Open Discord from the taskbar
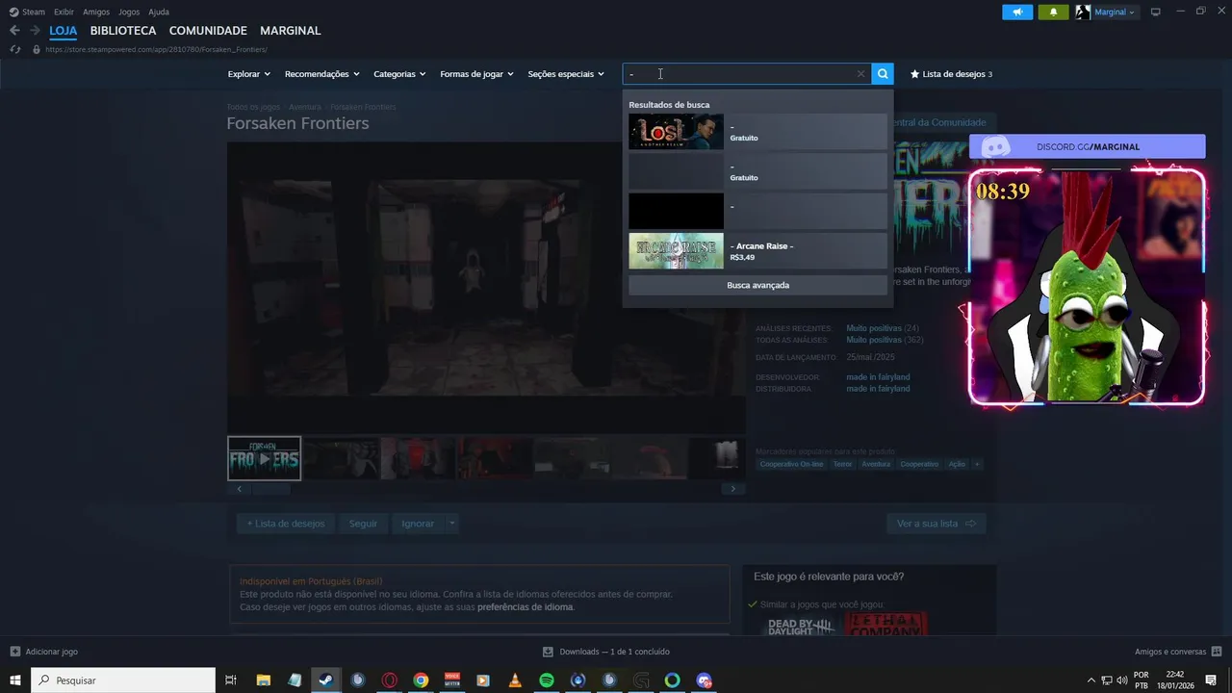 pyautogui.click(x=704, y=680)
